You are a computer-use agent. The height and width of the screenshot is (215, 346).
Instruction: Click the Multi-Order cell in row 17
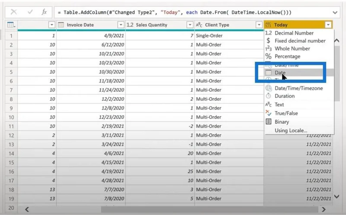click(229, 180)
